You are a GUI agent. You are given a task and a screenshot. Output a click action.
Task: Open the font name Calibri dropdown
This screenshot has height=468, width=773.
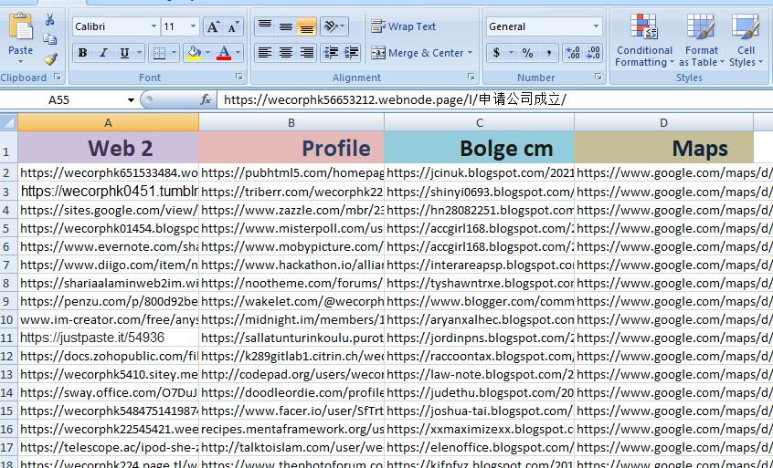pos(153,27)
